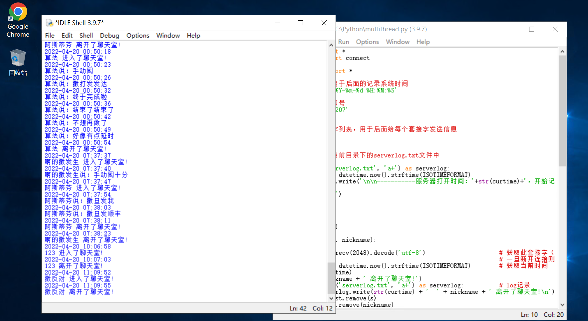Screen dimensions: 588x321
Task: Open the Run menu in the multithread.py editor
Action: [x=343, y=42]
